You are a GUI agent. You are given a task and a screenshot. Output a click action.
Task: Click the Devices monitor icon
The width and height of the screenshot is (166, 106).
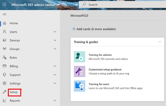(5, 40)
